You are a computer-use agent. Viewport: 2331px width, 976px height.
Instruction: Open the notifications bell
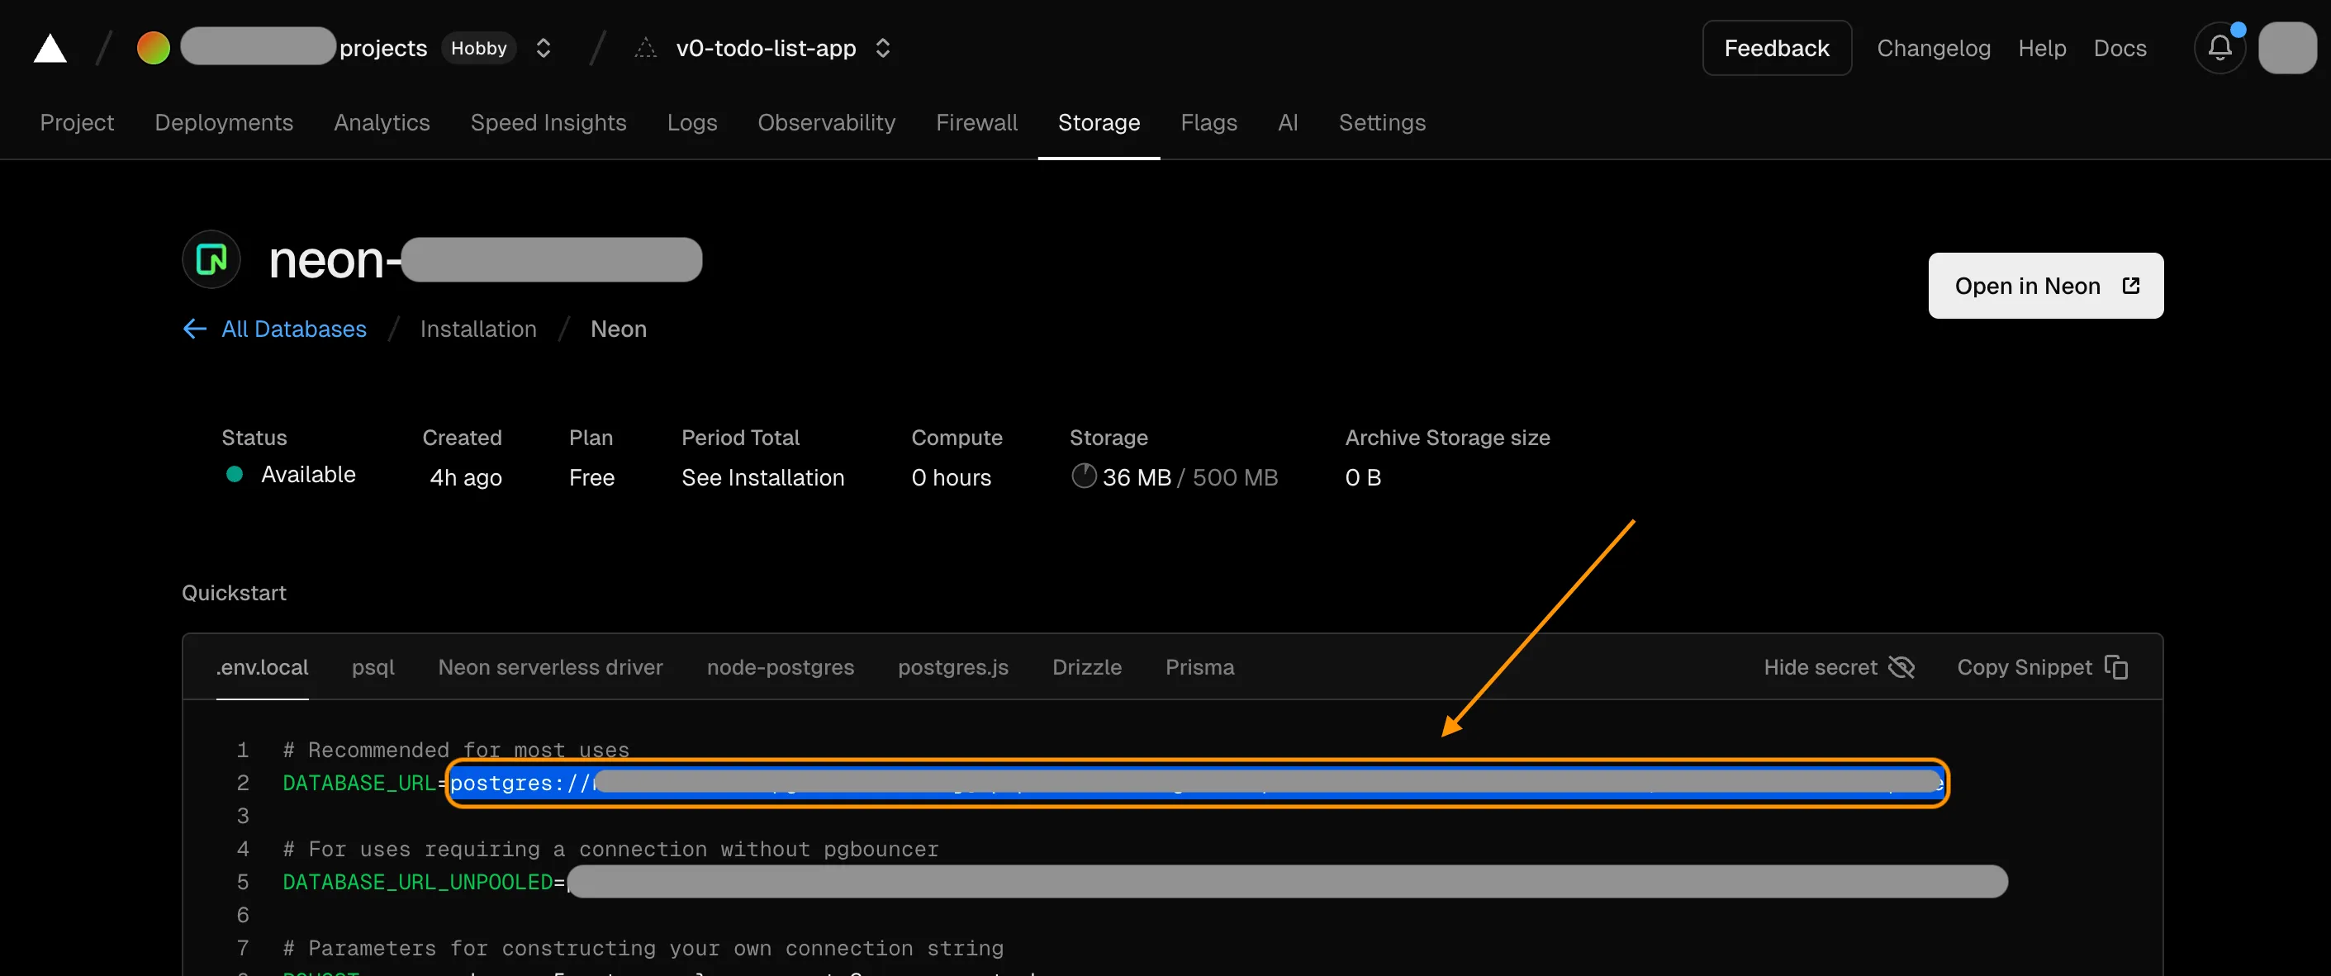click(2219, 48)
